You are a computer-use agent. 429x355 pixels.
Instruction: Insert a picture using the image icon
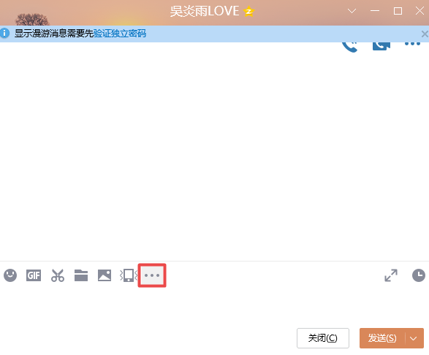pyautogui.click(x=105, y=275)
